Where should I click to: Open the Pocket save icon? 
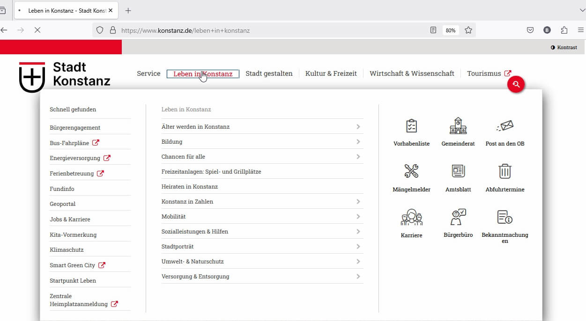click(530, 30)
